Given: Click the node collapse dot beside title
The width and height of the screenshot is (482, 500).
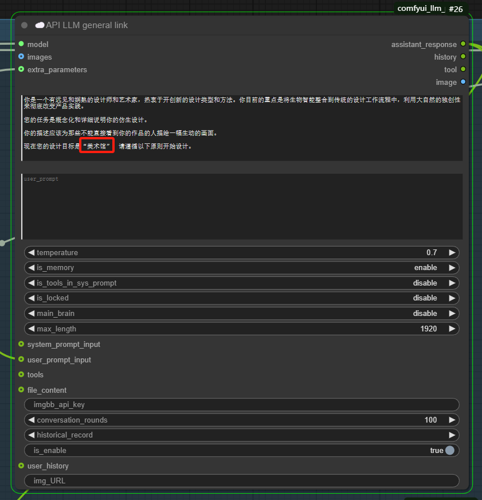Looking at the screenshot, I should pyautogui.click(x=24, y=25).
